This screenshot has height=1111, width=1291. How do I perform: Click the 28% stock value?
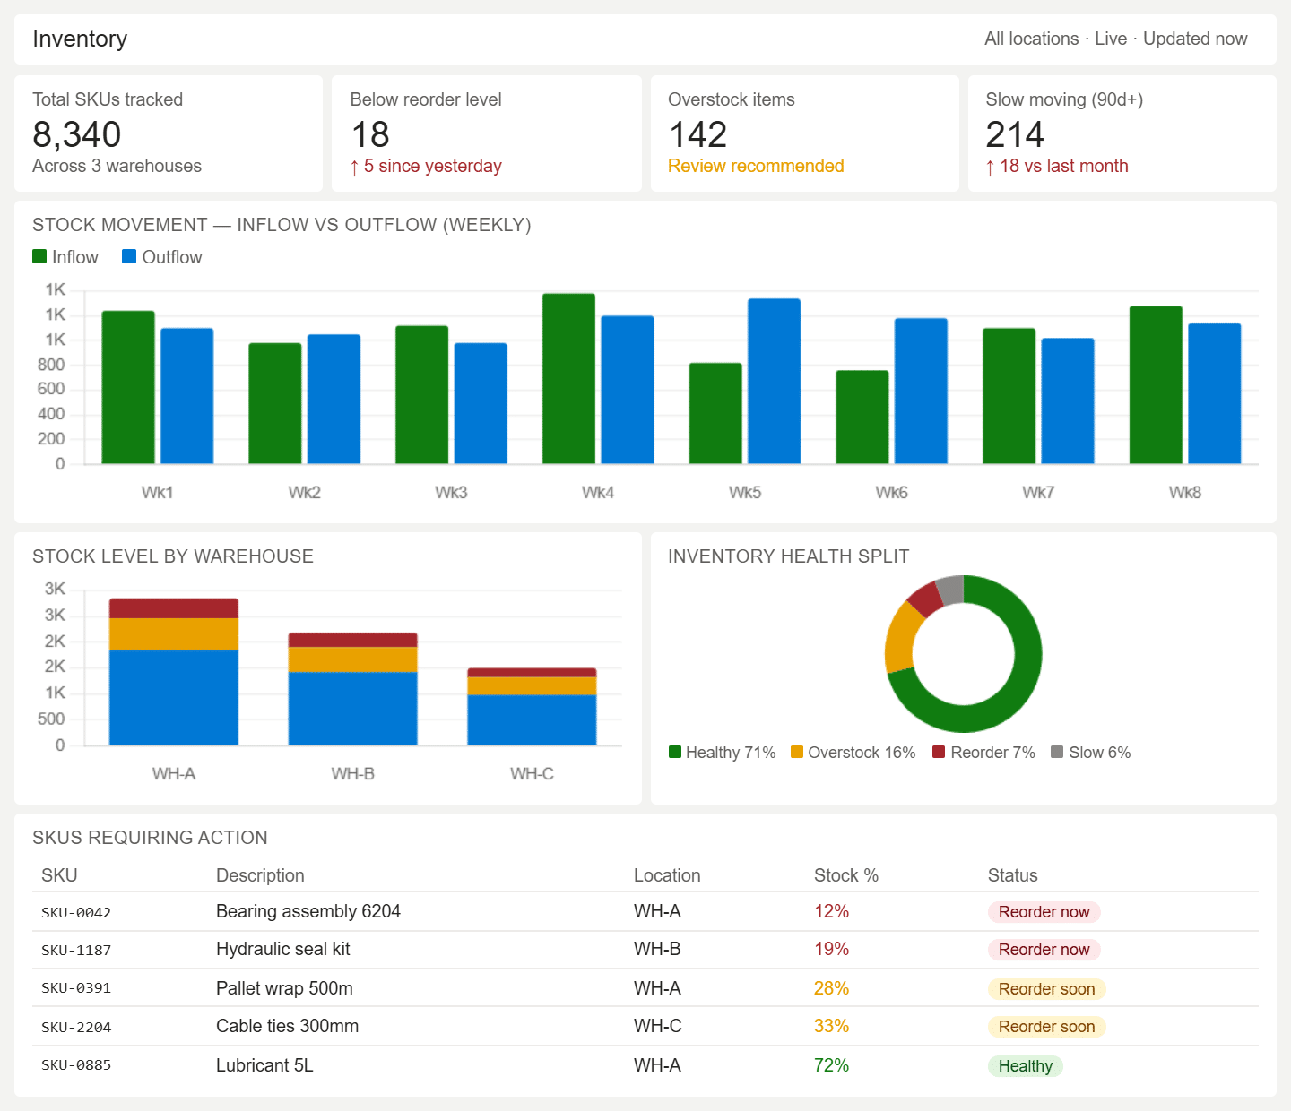tap(831, 988)
